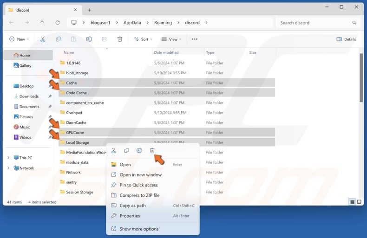
Task: Go up one folder level
Action: tap(42, 23)
